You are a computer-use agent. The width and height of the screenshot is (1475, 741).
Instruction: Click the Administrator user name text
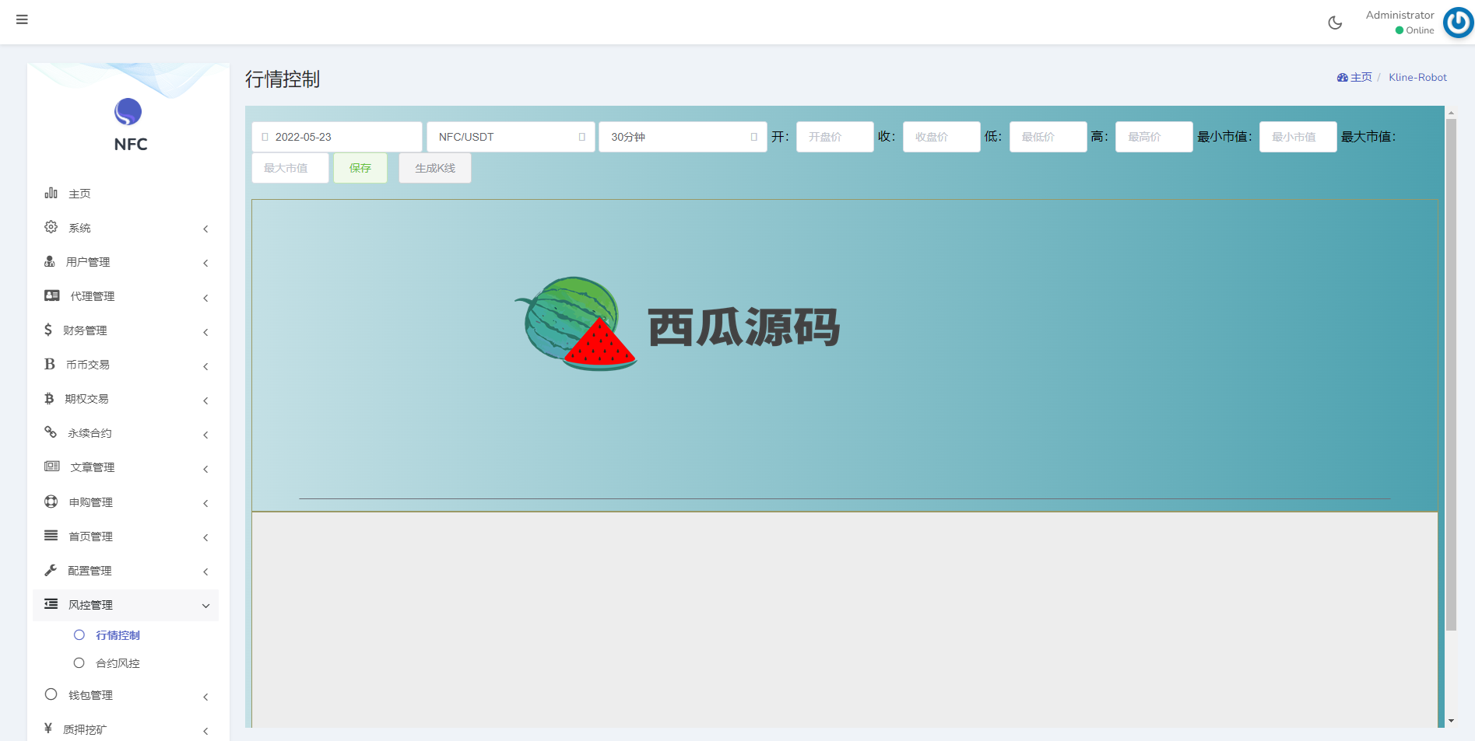[x=1399, y=15]
